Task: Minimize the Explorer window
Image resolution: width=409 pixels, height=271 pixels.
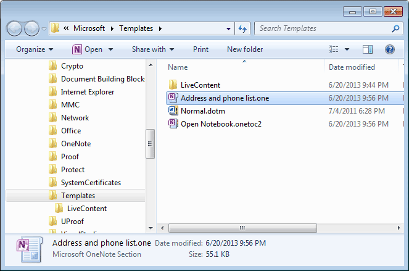Action: 352,12
